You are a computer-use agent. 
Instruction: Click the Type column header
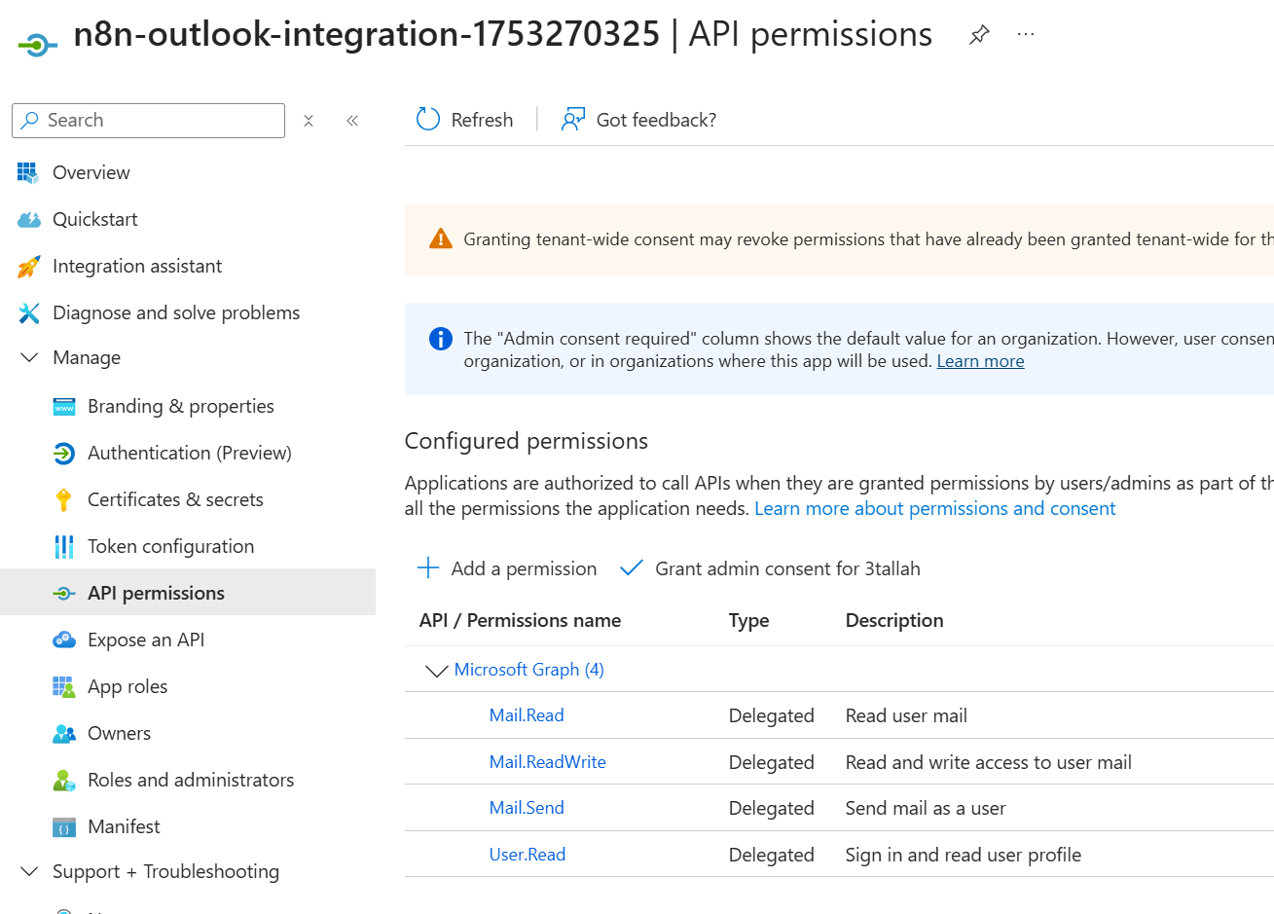coord(748,620)
